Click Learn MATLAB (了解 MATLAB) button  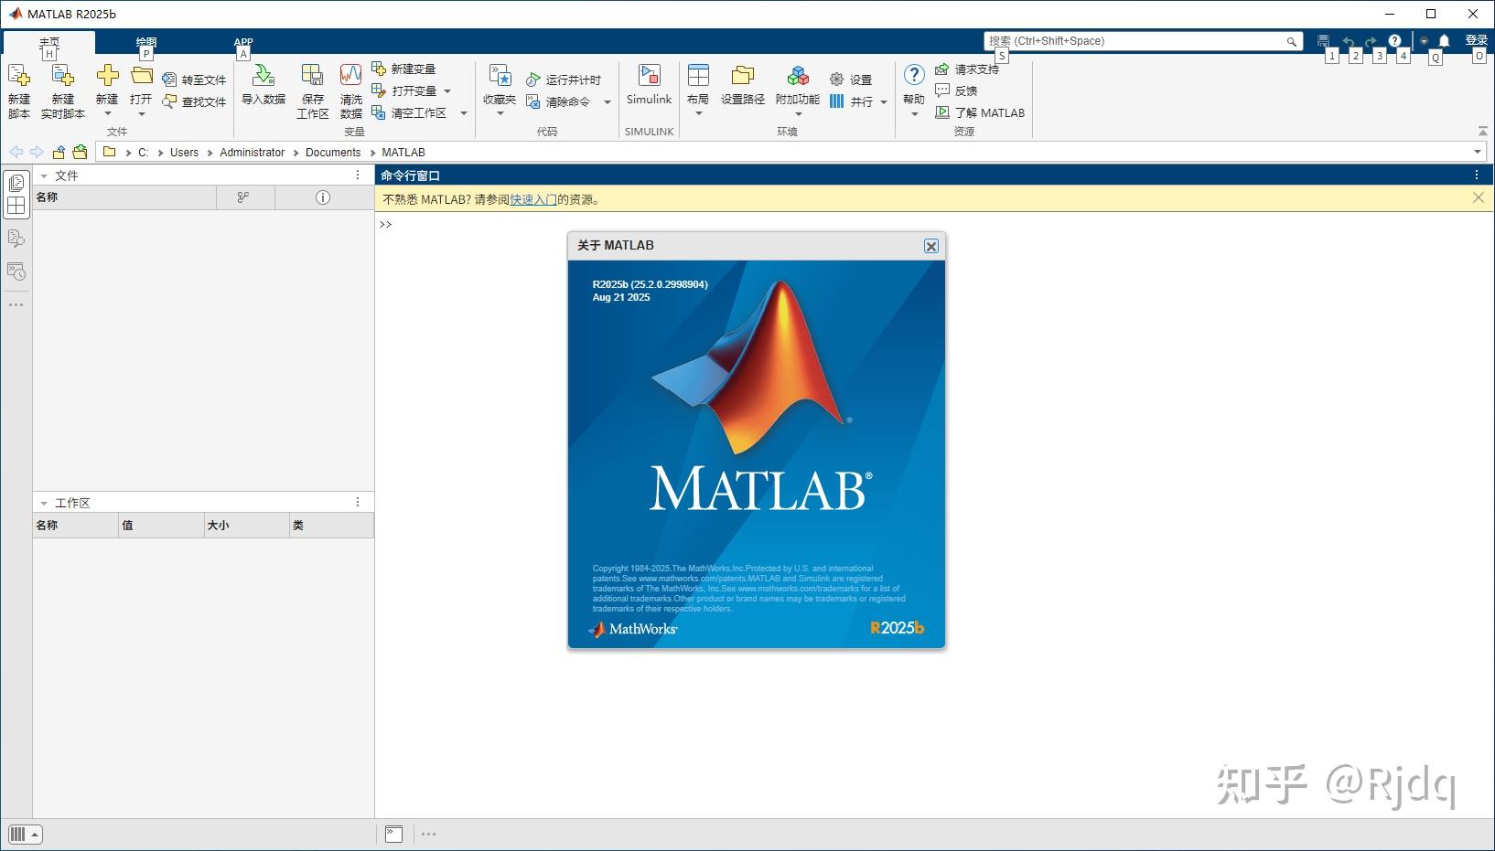[980, 112]
